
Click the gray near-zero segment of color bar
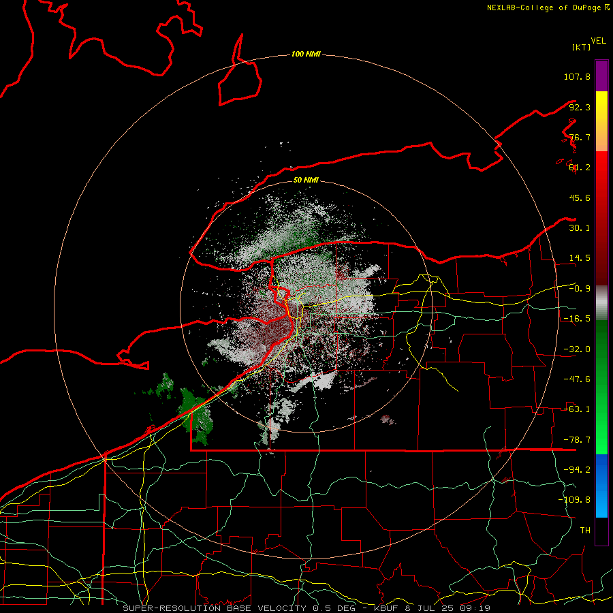[x=601, y=303]
